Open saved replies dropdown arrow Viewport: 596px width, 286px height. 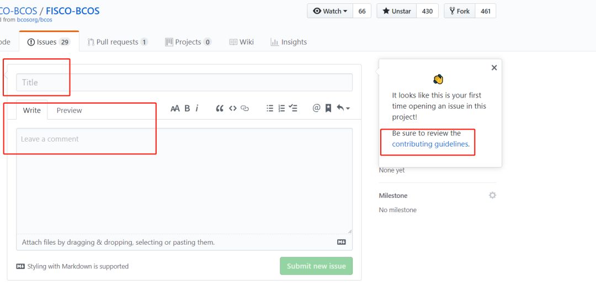(x=343, y=109)
